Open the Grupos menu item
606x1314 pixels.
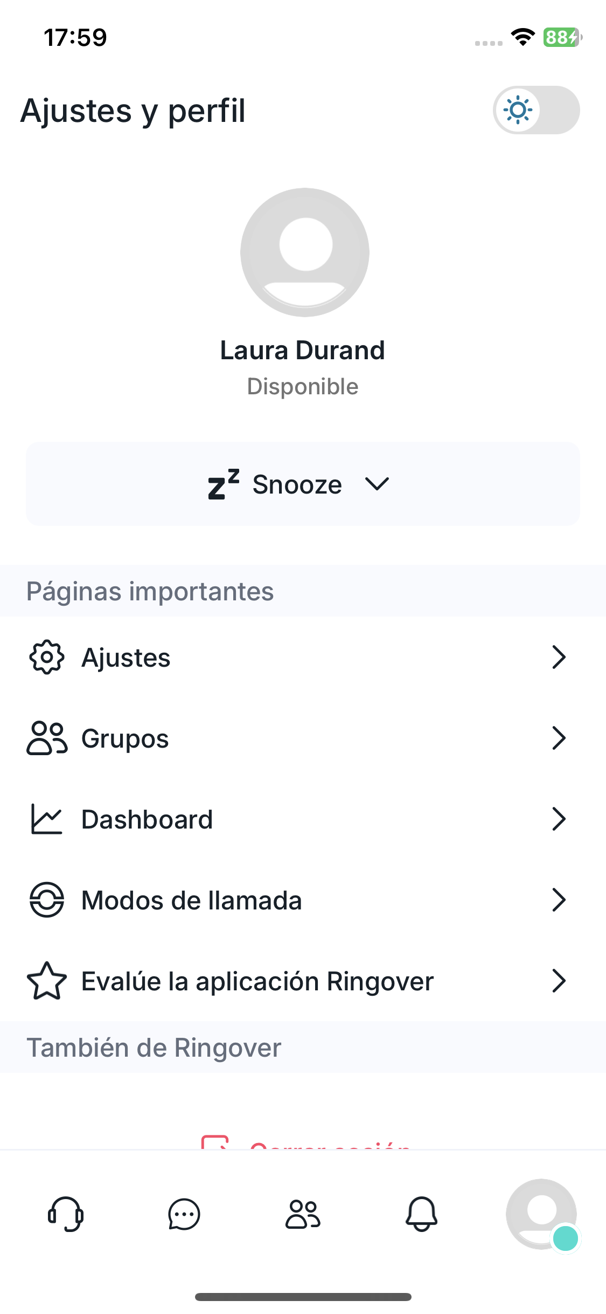[x=125, y=738]
